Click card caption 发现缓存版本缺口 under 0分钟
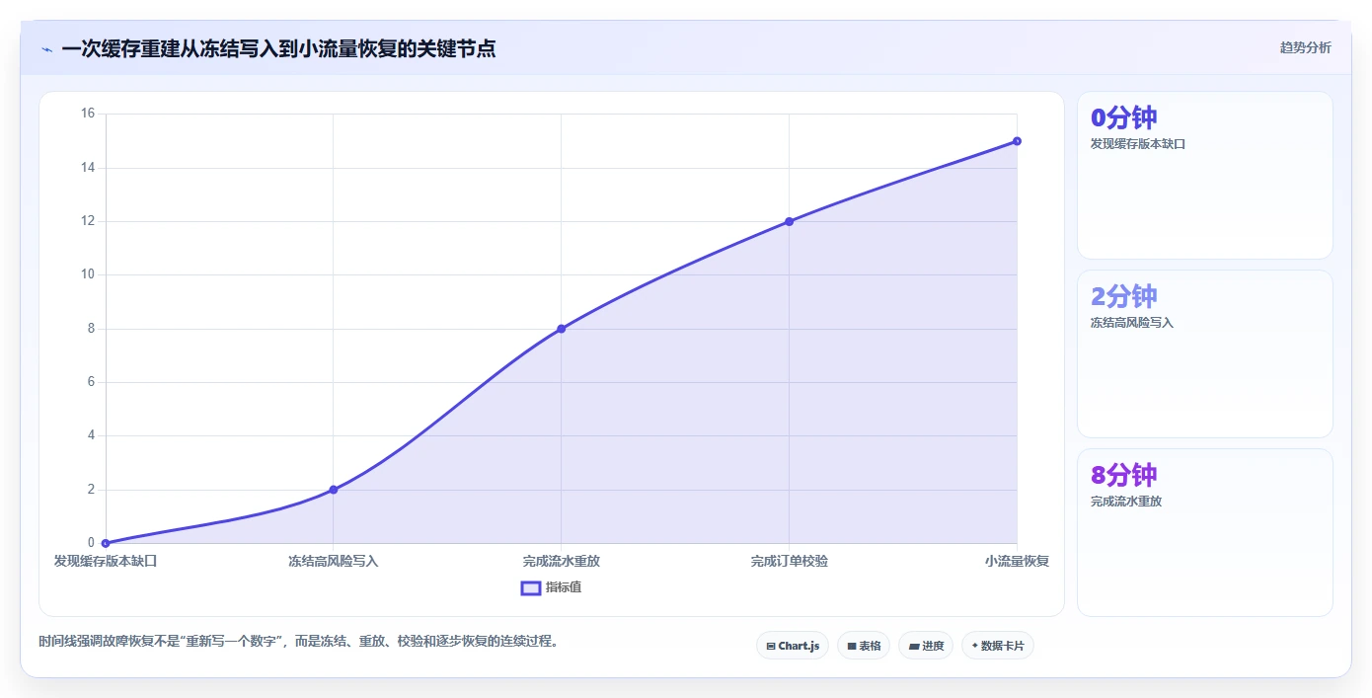Screen dimensions: 1372x698 (1137, 144)
